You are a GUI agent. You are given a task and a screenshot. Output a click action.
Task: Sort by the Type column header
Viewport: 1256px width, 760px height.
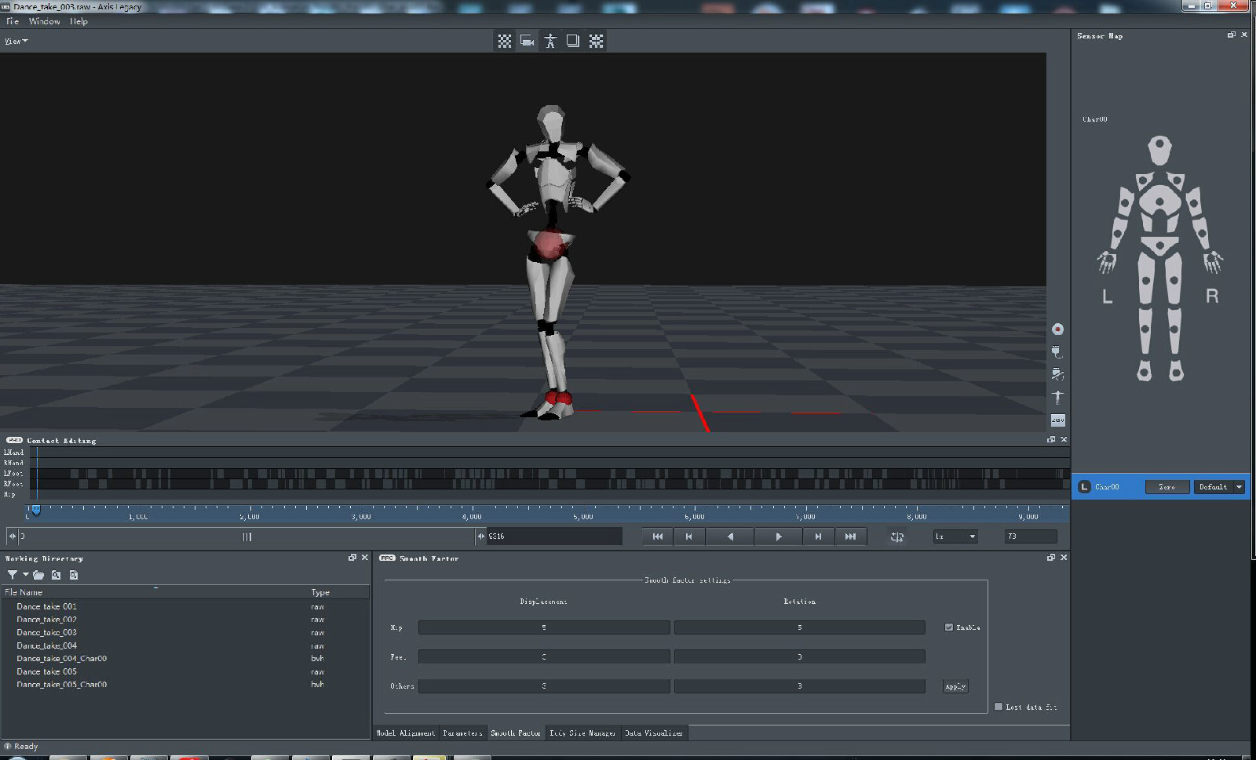click(x=338, y=592)
